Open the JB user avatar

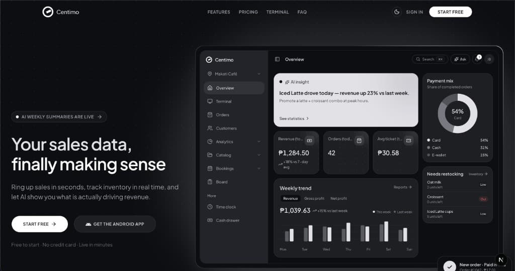tap(489, 59)
